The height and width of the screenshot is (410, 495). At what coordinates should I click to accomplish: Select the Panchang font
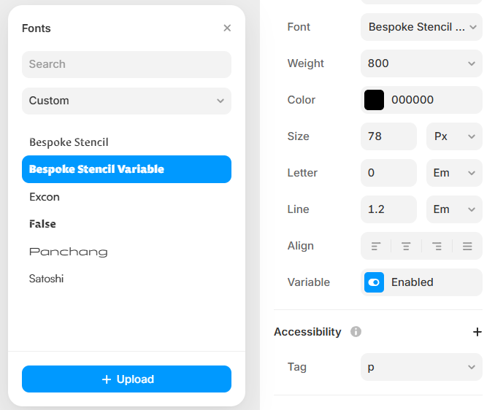(x=68, y=252)
